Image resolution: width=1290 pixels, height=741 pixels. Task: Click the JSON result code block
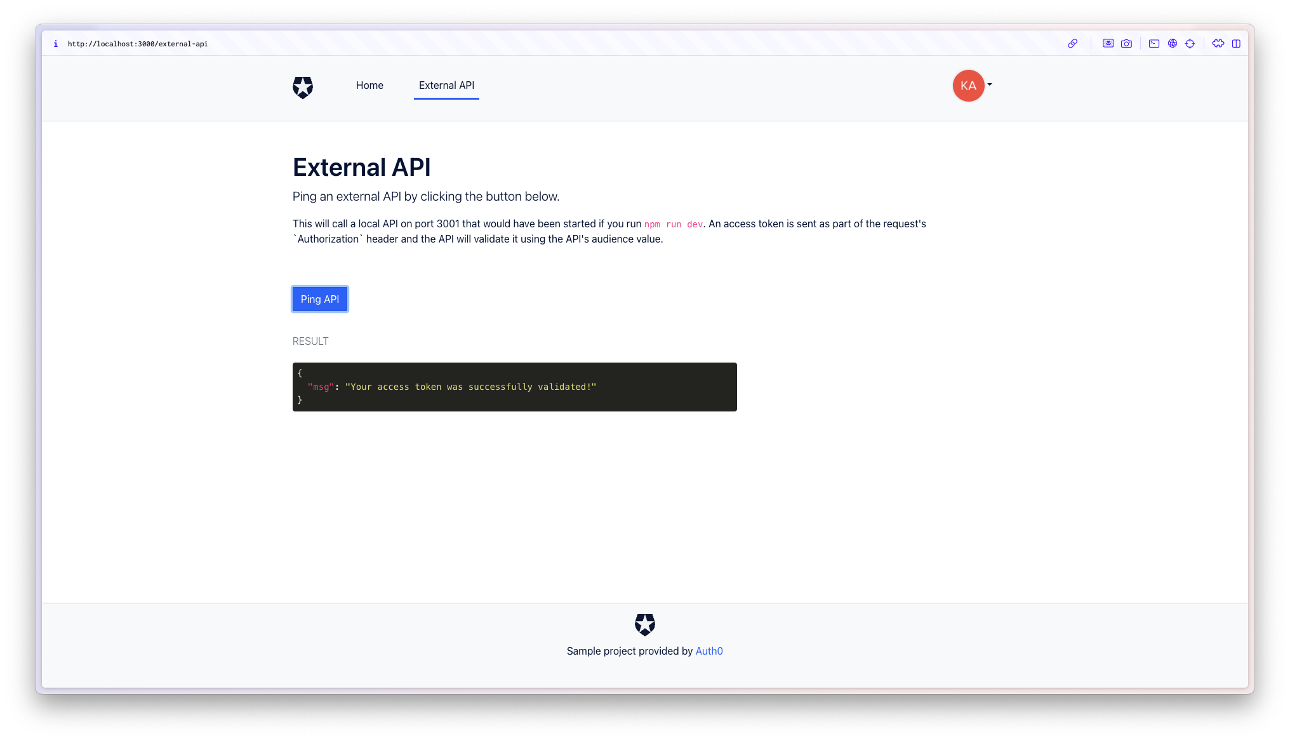[514, 387]
